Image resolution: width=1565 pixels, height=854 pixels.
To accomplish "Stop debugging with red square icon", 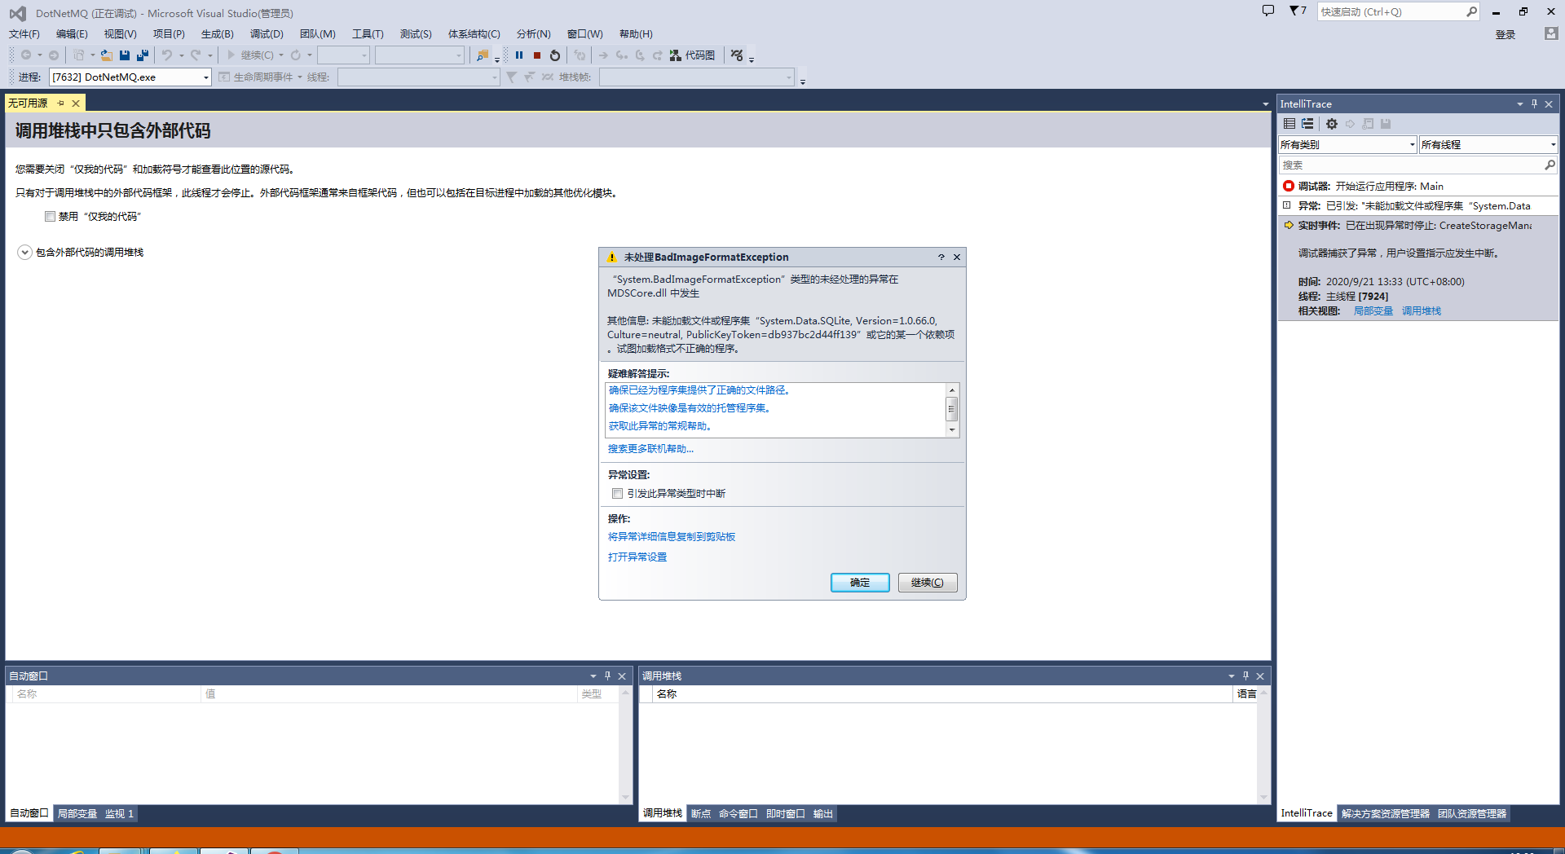I will [537, 55].
